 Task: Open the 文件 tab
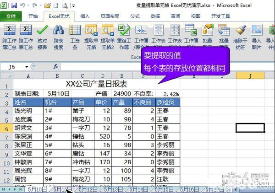coord(11,16)
